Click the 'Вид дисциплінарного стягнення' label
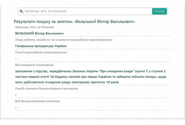Image resolution: width=185 pixels, height=125 pixels. (x=38, y=101)
